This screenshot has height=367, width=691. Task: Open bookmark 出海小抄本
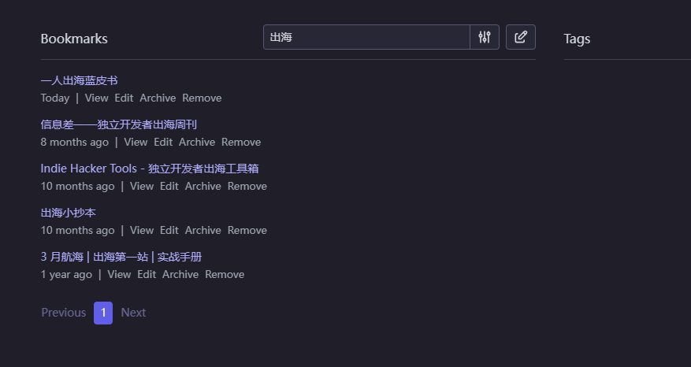(69, 213)
